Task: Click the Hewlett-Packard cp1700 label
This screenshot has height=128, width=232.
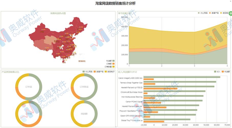Action: [x=132, y=88]
